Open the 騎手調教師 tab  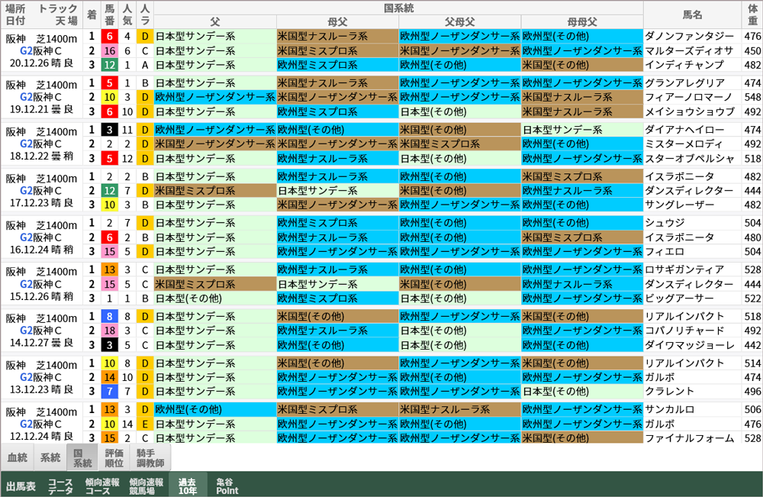click(x=150, y=458)
